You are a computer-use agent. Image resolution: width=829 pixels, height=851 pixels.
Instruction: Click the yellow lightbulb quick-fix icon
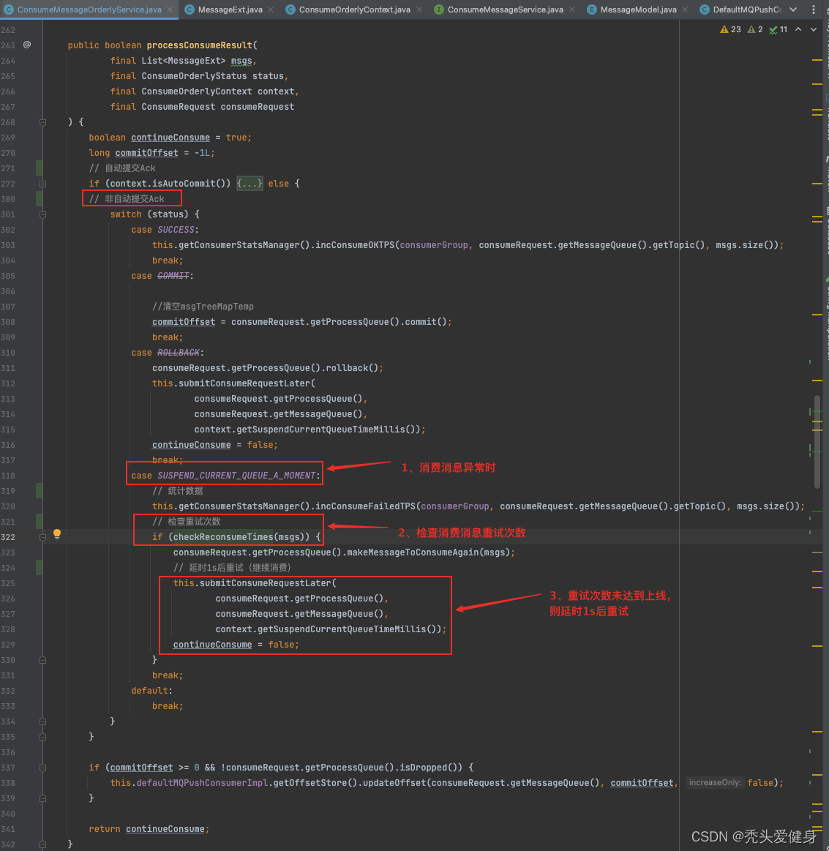(57, 535)
